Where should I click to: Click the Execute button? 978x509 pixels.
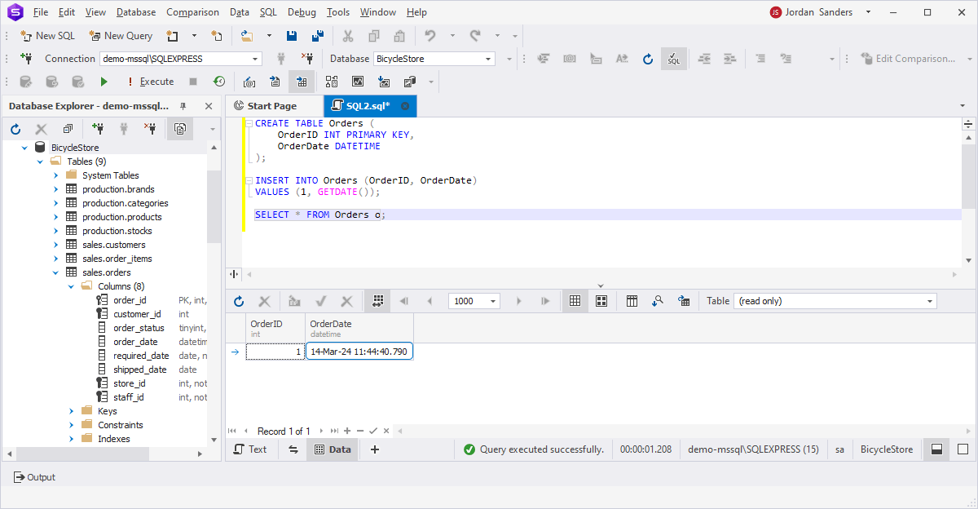[x=150, y=82]
